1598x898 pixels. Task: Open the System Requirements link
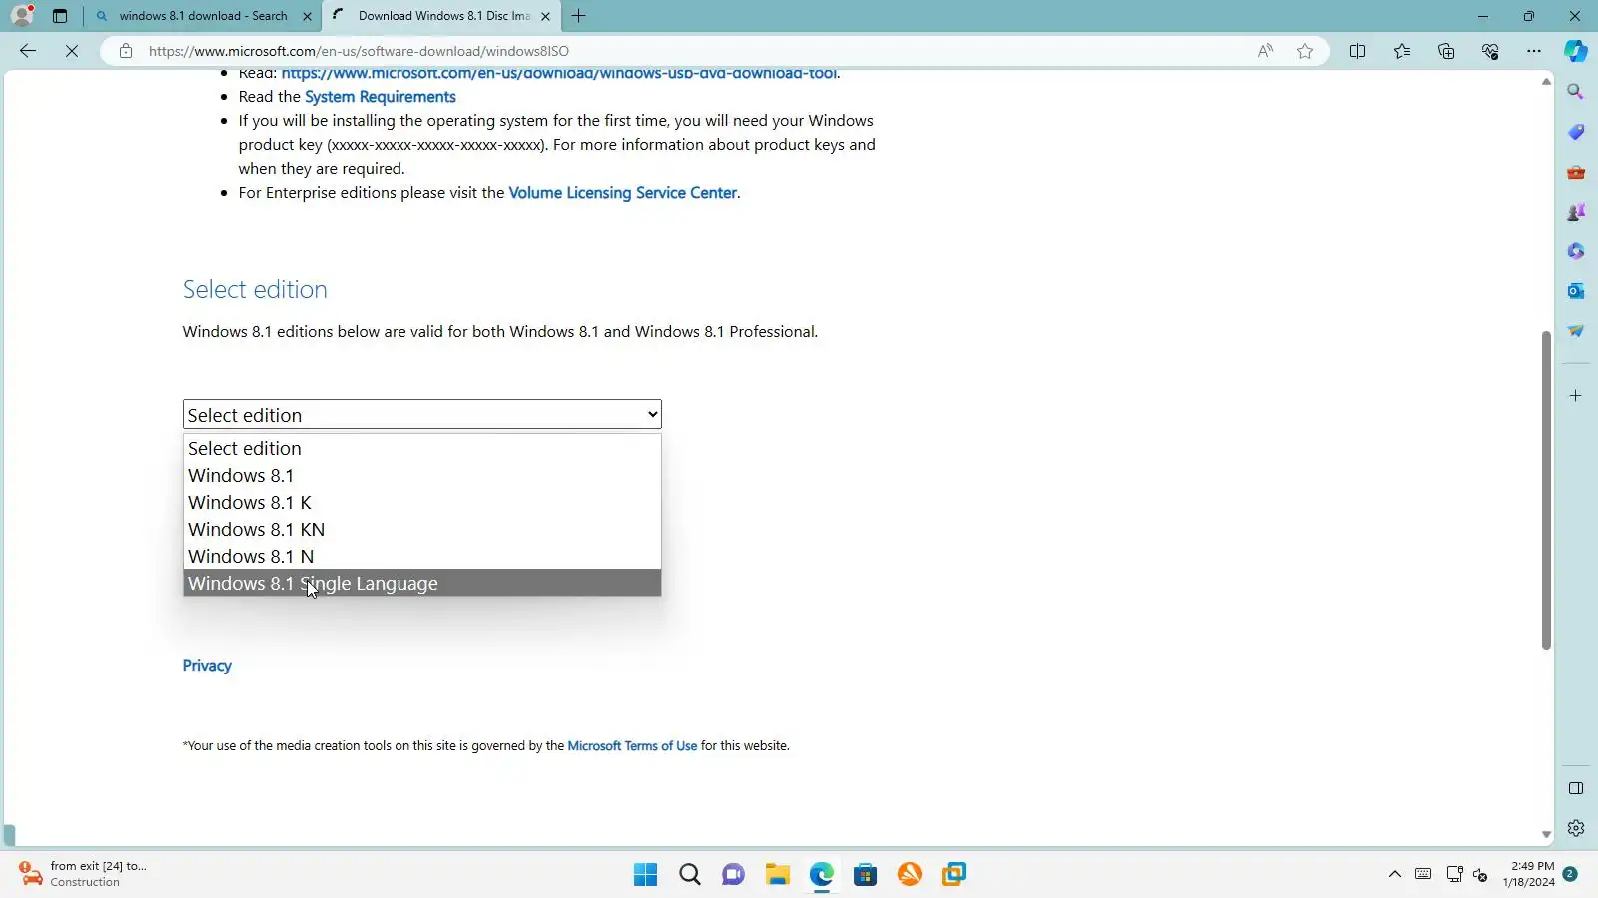[381, 97]
